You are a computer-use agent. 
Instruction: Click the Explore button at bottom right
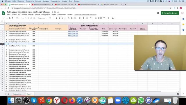point(178,94)
